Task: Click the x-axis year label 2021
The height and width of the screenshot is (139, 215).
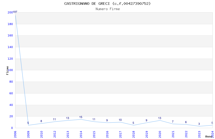Action: coord(173,134)
